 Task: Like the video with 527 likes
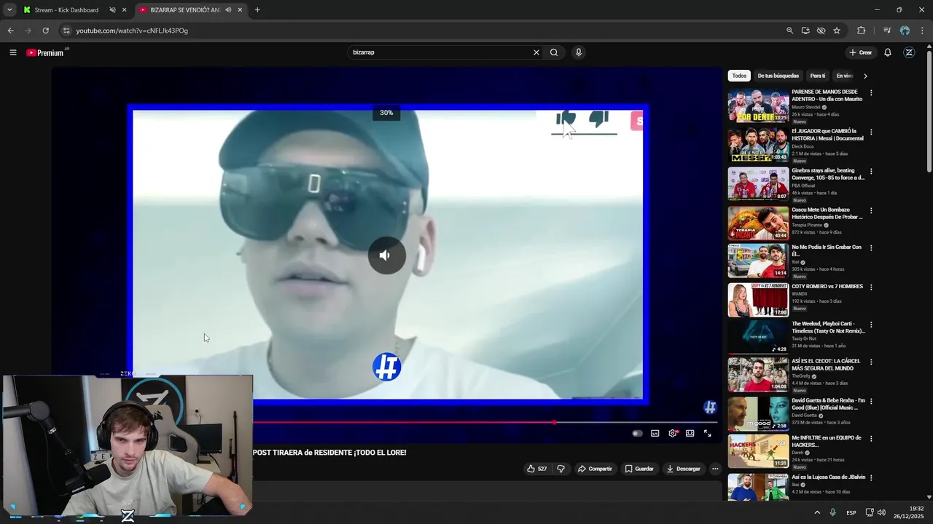pyautogui.click(x=536, y=469)
